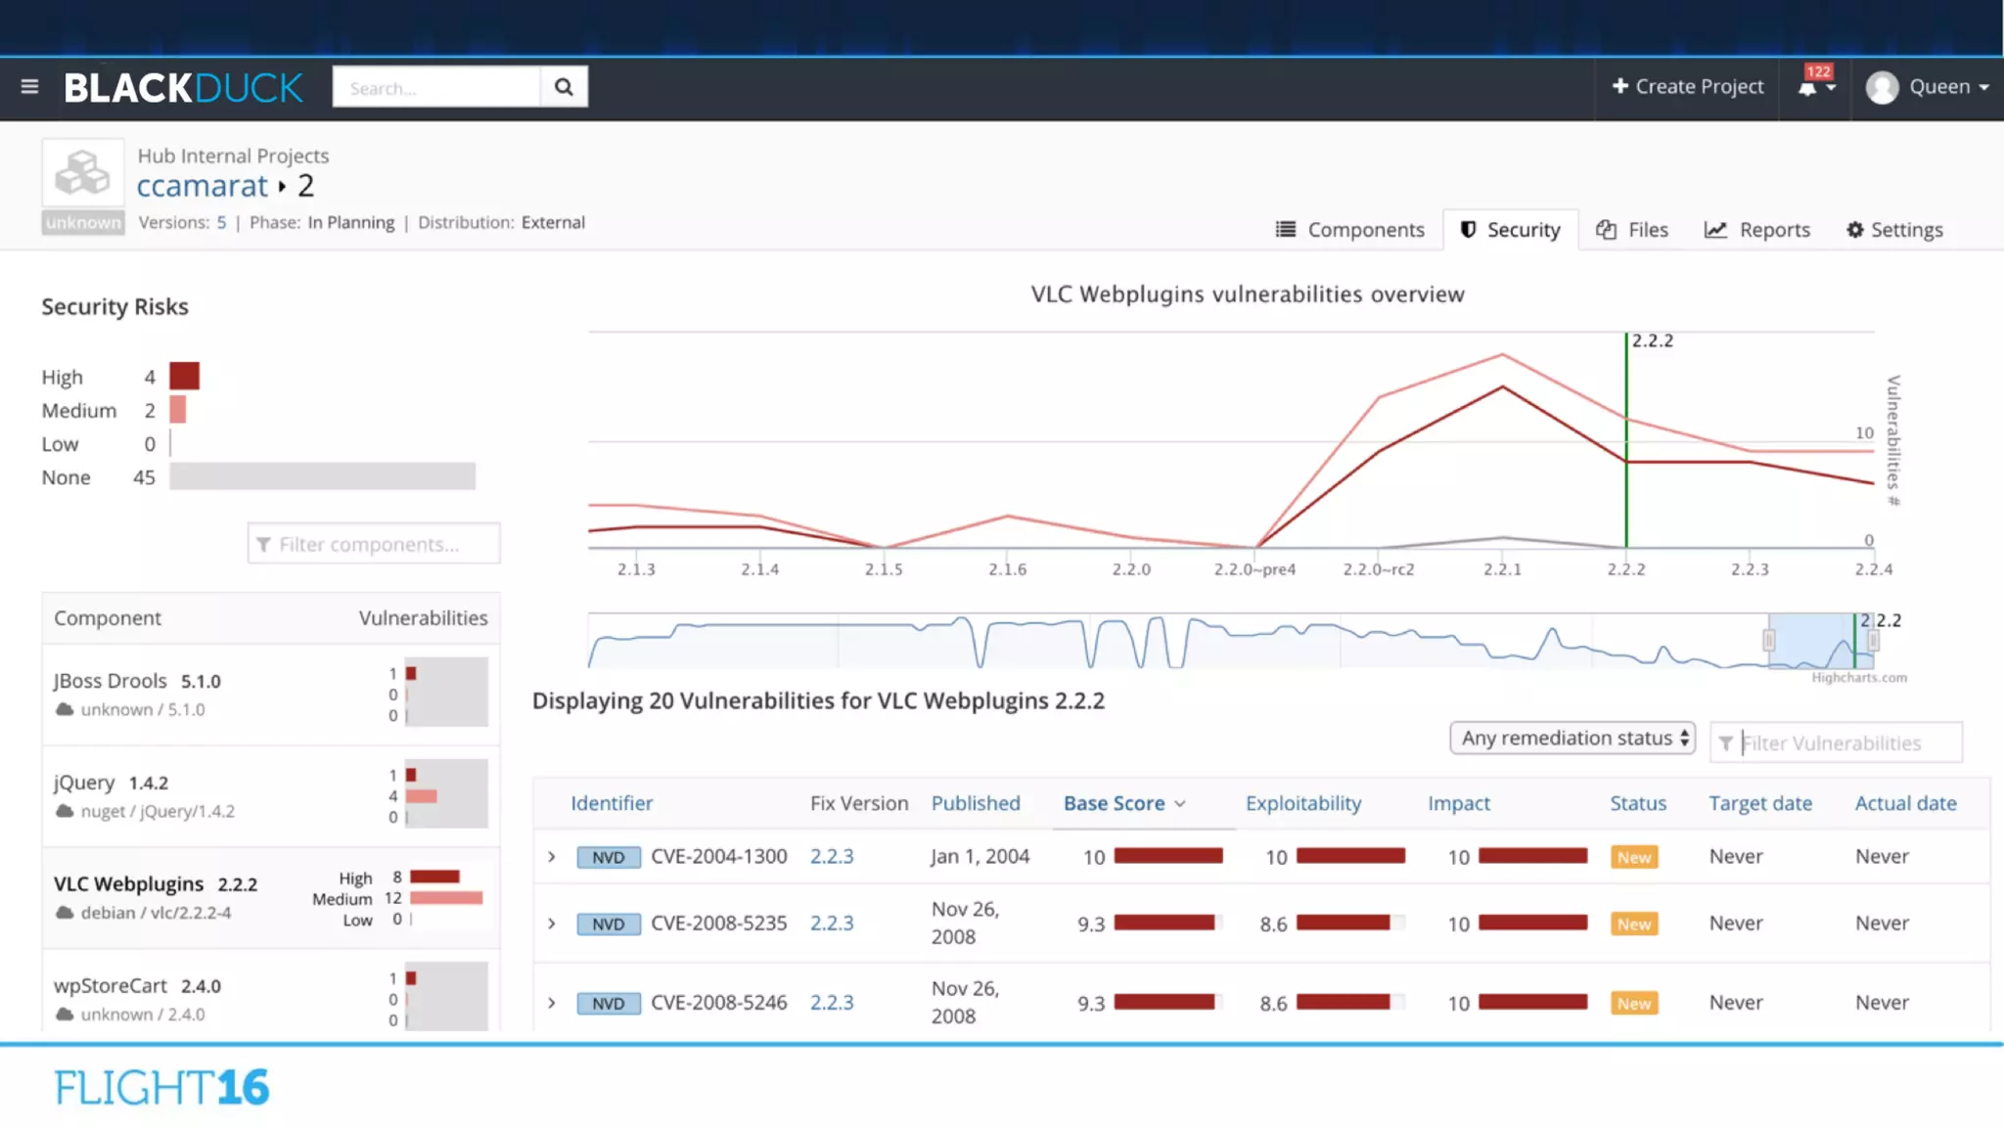
Task: Click the Queen user avatar icon
Action: click(1882, 87)
